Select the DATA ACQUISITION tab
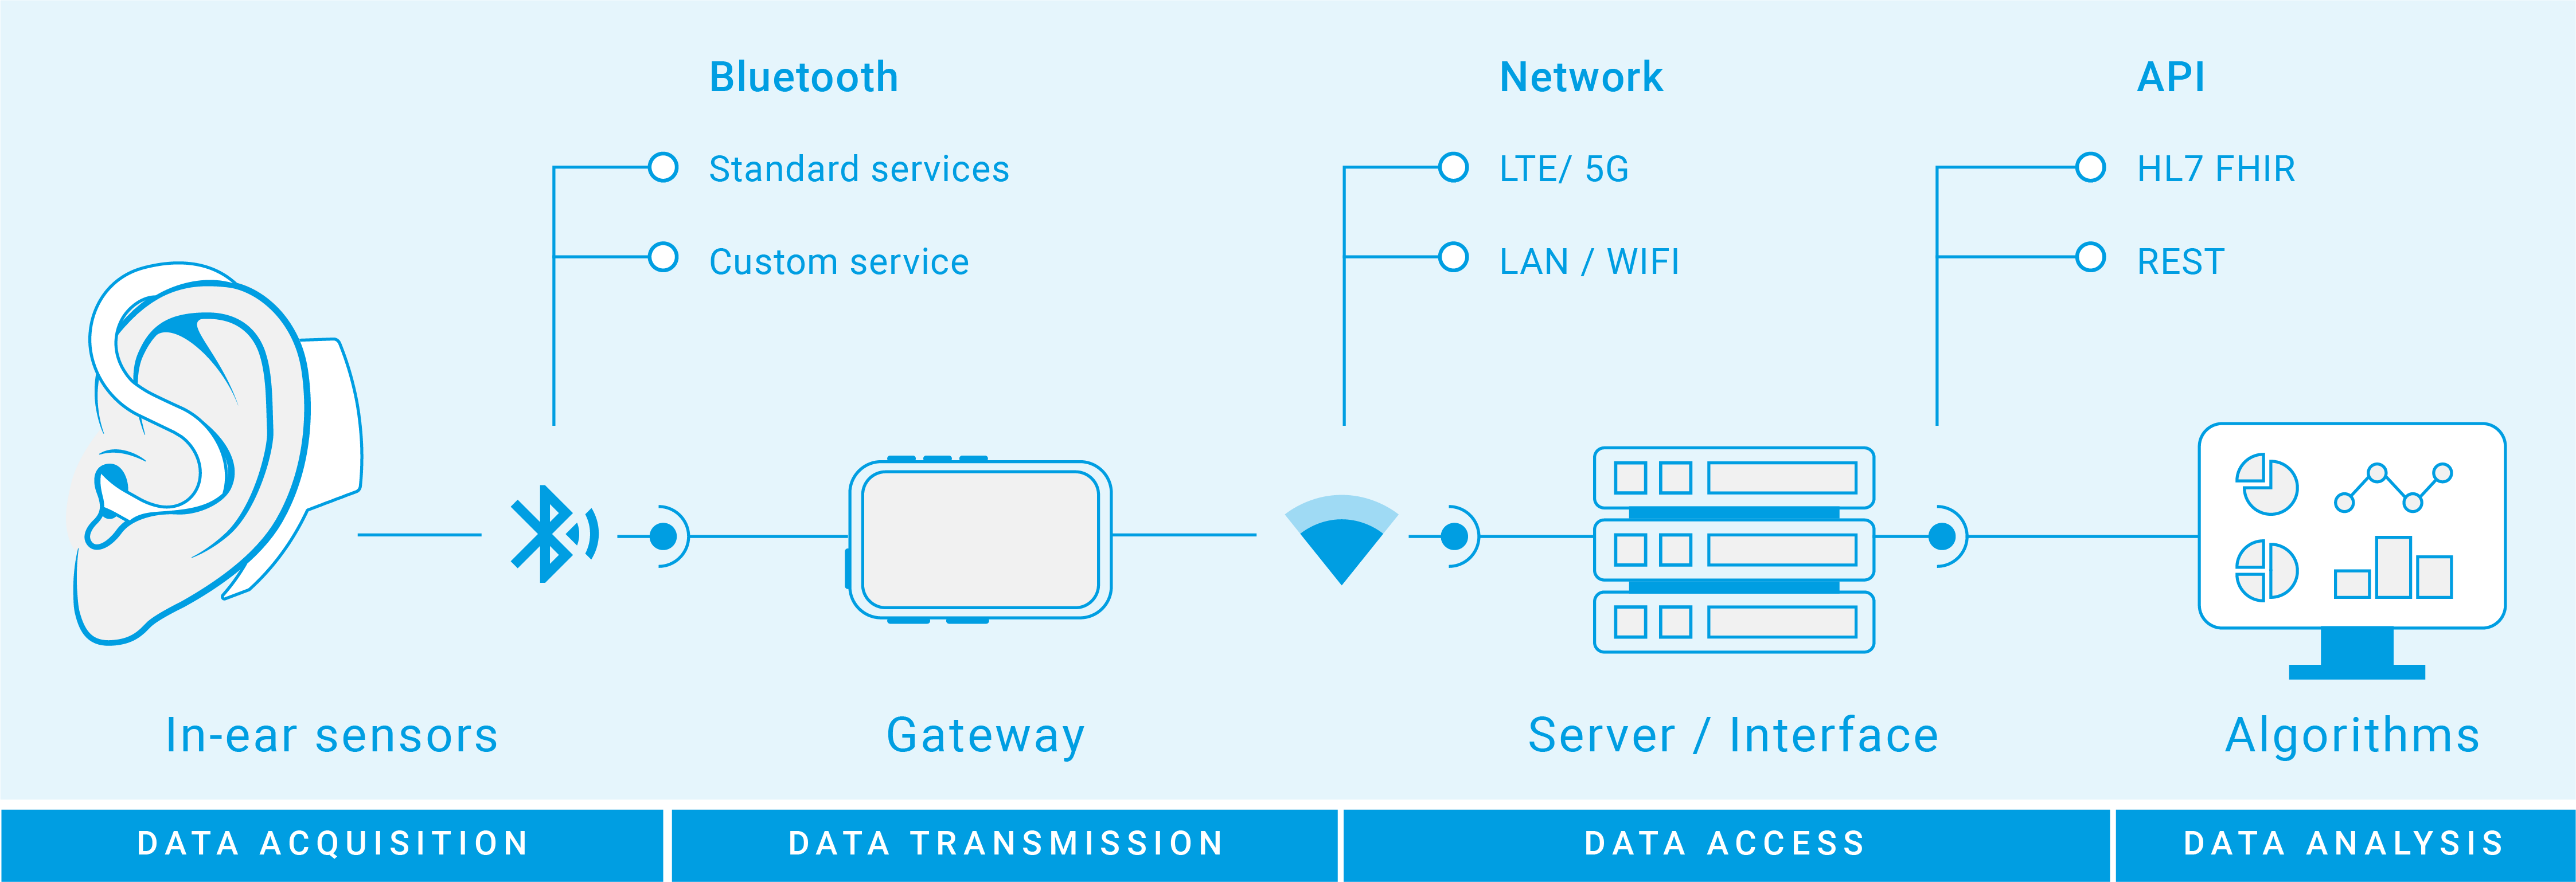The height and width of the screenshot is (882, 2576). tap(322, 838)
